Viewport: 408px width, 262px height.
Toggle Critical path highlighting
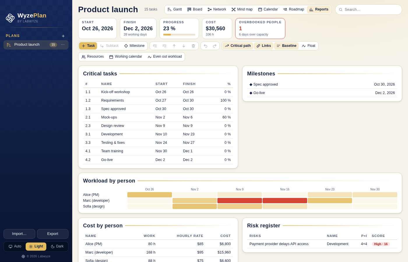coord(238,46)
